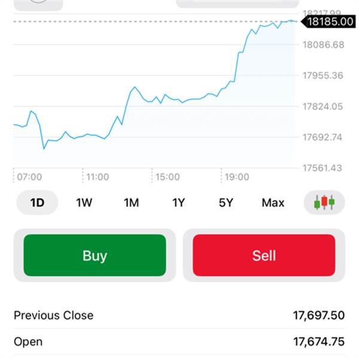
Task: Click the 18185.00 current price label
Action: point(330,22)
